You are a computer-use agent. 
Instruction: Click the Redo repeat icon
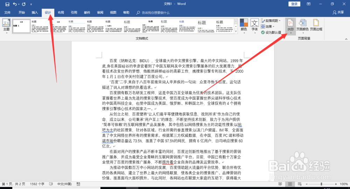click(24, 4)
